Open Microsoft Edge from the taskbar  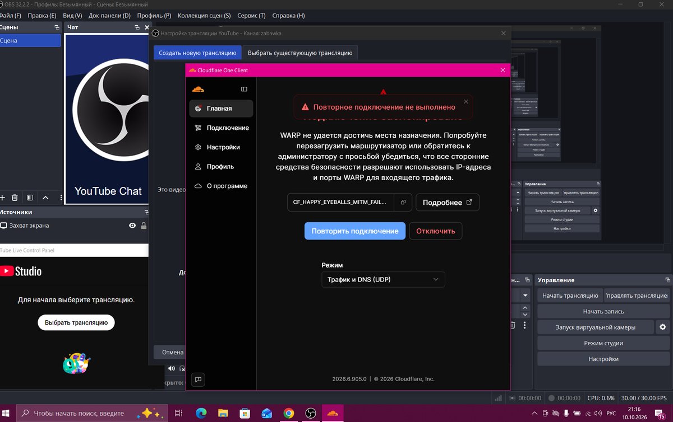201,413
